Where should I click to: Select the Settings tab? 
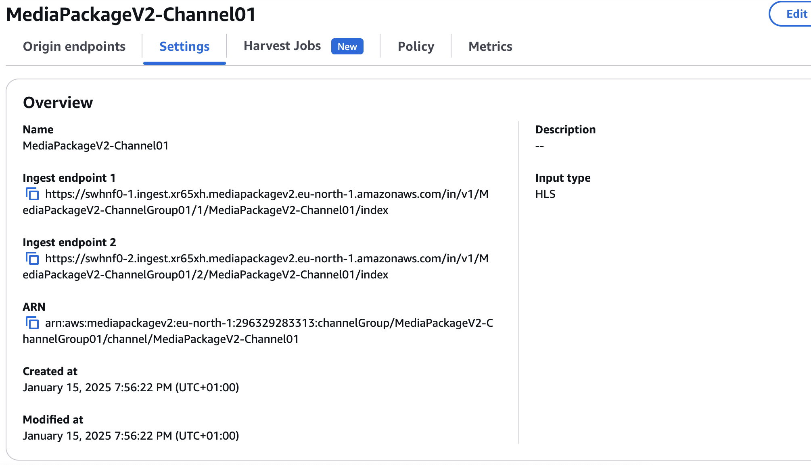coord(184,46)
